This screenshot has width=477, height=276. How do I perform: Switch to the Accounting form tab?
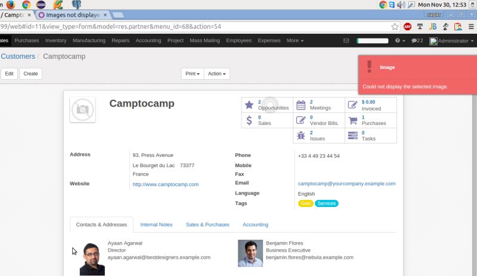point(255,225)
